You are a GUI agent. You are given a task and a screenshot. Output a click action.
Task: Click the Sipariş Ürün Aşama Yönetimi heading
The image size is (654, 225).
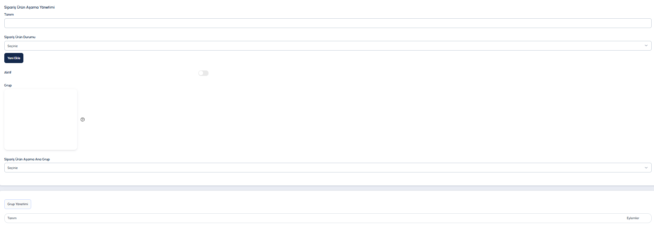pos(29,7)
